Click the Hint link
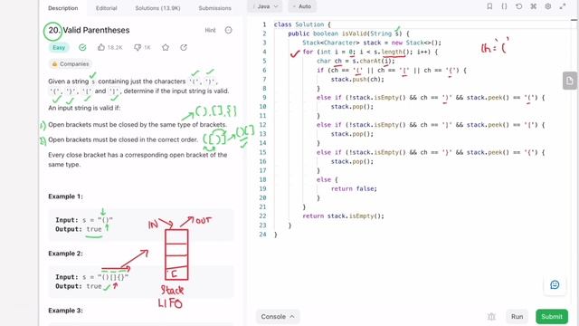The width and height of the screenshot is (579, 326). 210,30
